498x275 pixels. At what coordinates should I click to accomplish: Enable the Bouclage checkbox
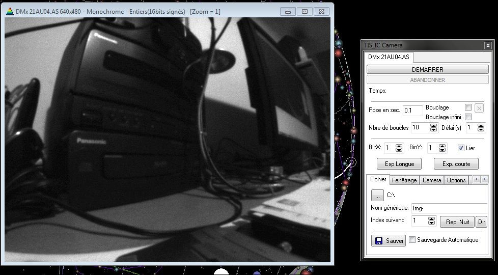click(468, 107)
